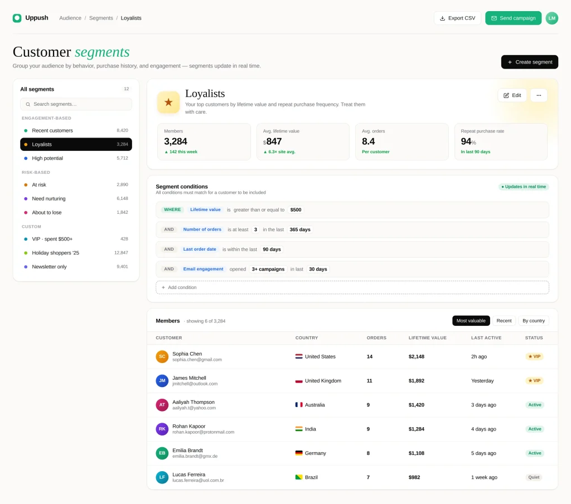This screenshot has width=571, height=504.
Task: Switch member sorting to Recent
Action: [x=504, y=321]
